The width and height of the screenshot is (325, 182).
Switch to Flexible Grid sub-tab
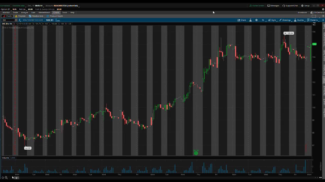[x=36, y=16]
